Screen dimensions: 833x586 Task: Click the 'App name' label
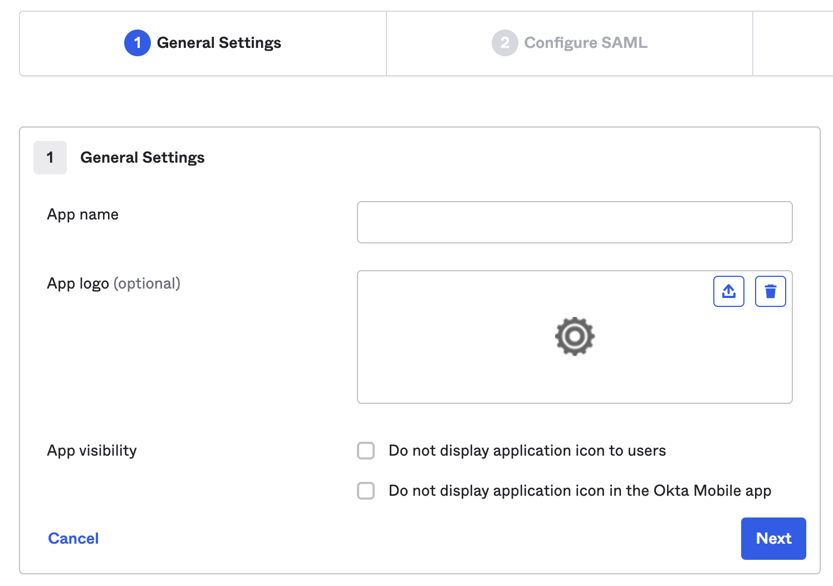pyautogui.click(x=83, y=214)
